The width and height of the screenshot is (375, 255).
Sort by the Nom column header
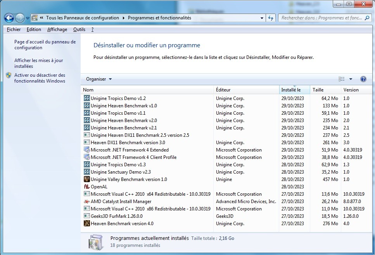147,90
